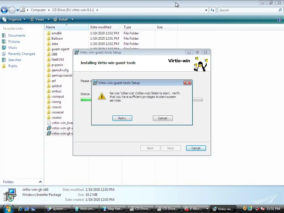Click the Search input field

[248, 10]
